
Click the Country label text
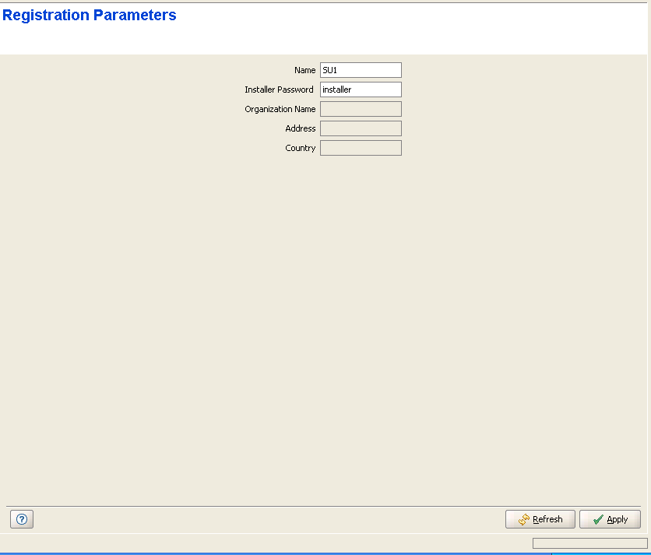[x=300, y=148]
